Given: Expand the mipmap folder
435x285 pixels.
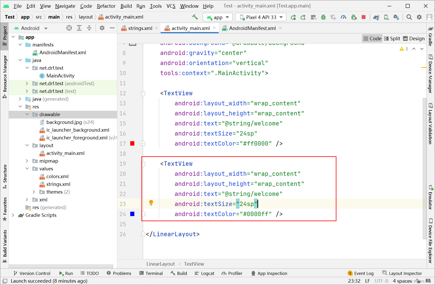Looking at the screenshot, I should (x=27, y=161).
